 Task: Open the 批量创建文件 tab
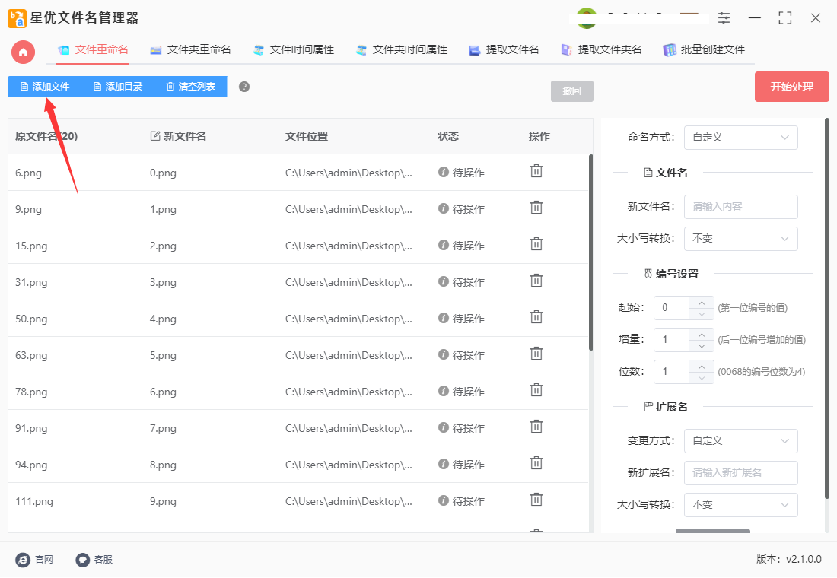click(704, 50)
